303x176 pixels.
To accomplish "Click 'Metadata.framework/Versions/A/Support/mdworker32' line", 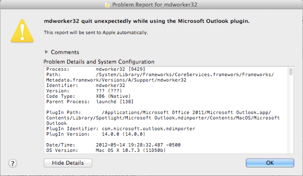I will [116, 80].
